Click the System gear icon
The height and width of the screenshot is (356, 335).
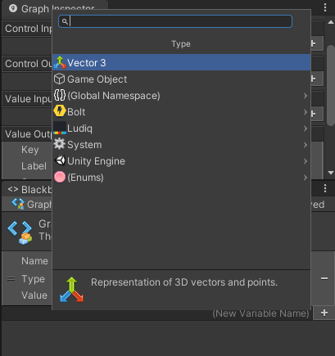[60, 144]
